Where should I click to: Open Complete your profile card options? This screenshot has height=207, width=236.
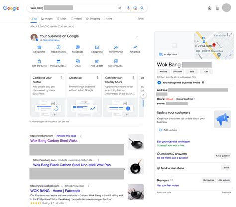61,78
